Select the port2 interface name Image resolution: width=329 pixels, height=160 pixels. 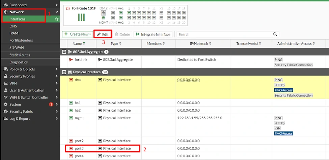click(x=79, y=141)
